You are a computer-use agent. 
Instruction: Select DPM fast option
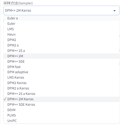[62, 67]
